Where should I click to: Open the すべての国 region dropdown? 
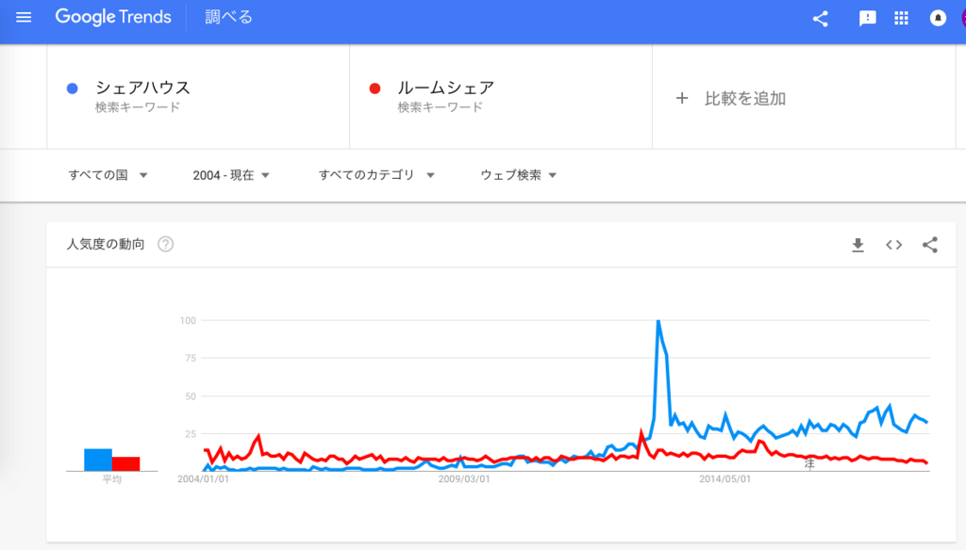point(107,174)
